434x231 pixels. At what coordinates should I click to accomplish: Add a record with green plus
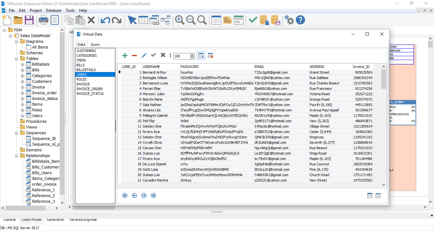pyautogui.click(x=125, y=56)
